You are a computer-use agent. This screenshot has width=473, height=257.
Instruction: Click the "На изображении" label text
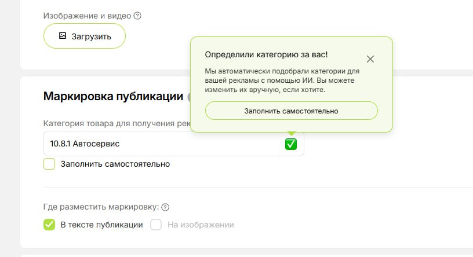pyautogui.click(x=201, y=225)
